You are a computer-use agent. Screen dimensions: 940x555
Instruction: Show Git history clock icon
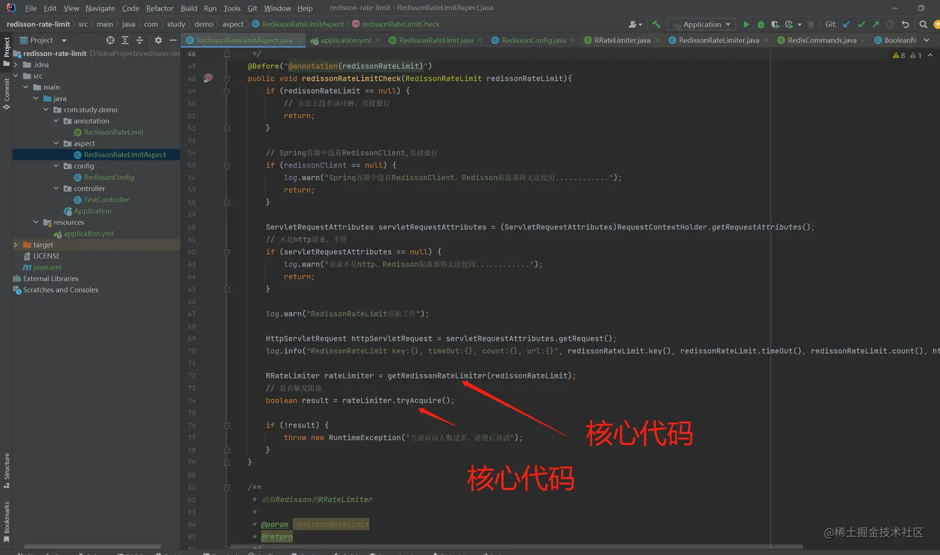tap(890, 24)
